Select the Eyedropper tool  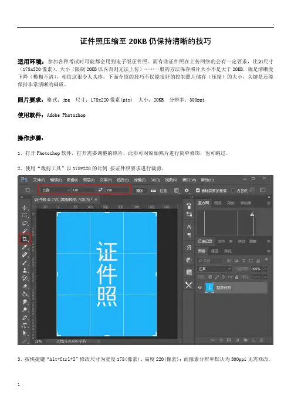[25, 246]
